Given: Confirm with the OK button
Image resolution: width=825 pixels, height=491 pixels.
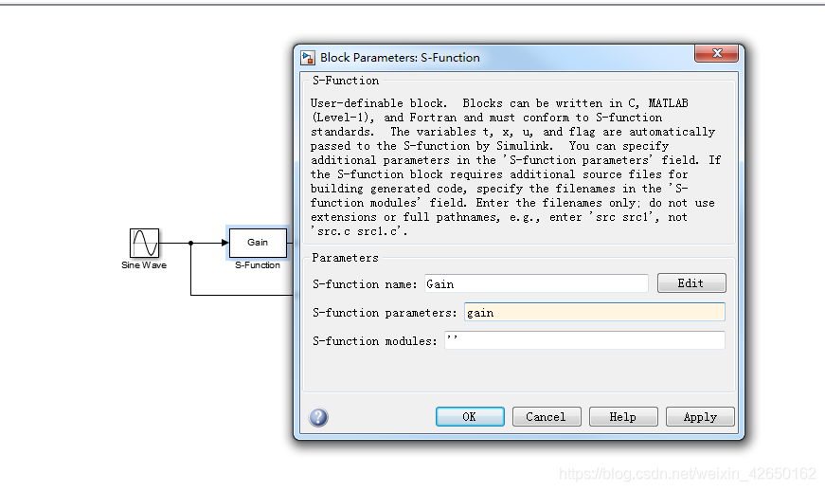Looking at the screenshot, I should pyautogui.click(x=469, y=417).
